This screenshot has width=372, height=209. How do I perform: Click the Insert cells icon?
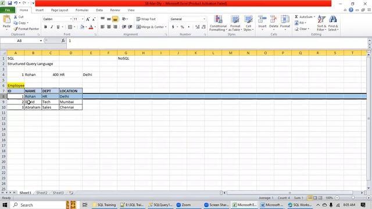(x=262, y=20)
